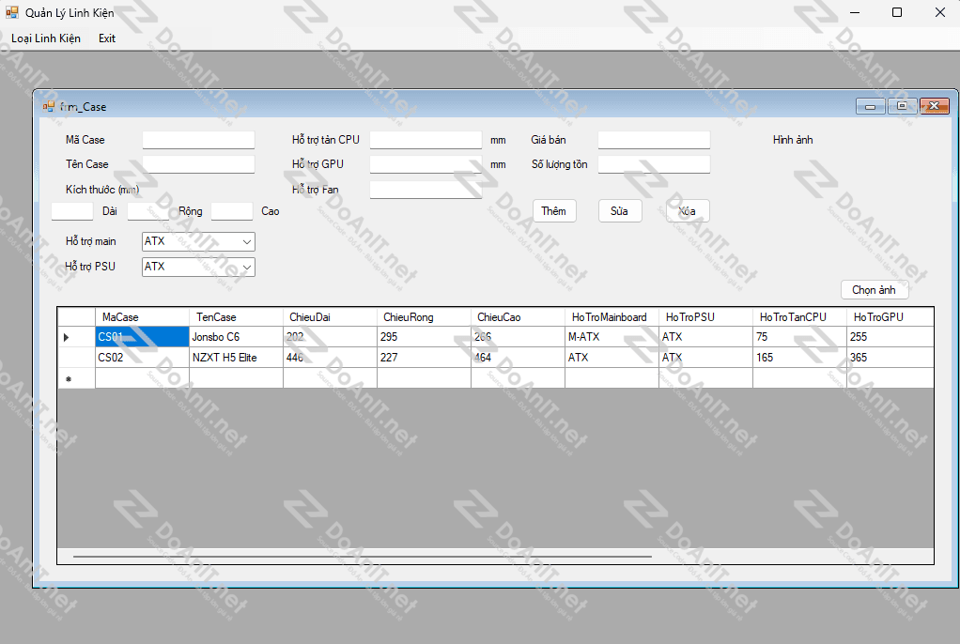This screenshot has height=644, width=960.
Task: Select the 365 HoTroGPU cell
Action: [x=890, y=358]
